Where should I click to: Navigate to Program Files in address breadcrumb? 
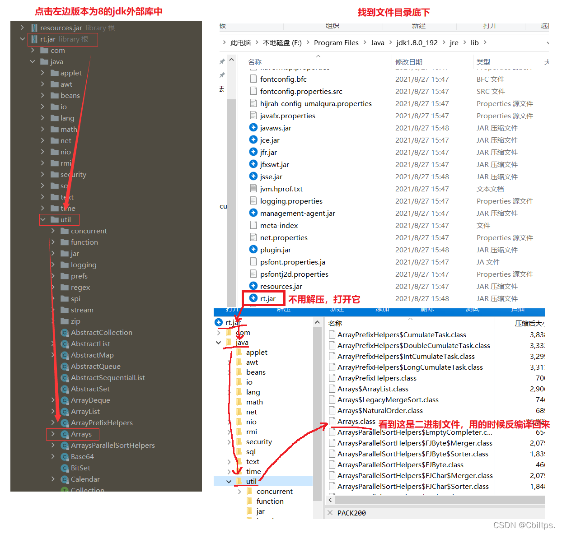[336, 43]
